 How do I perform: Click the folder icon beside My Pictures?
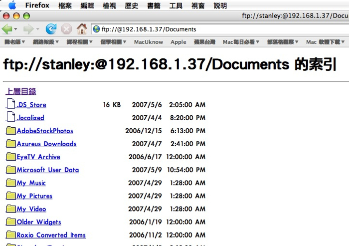click(11, 196)
